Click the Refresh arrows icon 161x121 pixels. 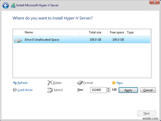[15, 83]
